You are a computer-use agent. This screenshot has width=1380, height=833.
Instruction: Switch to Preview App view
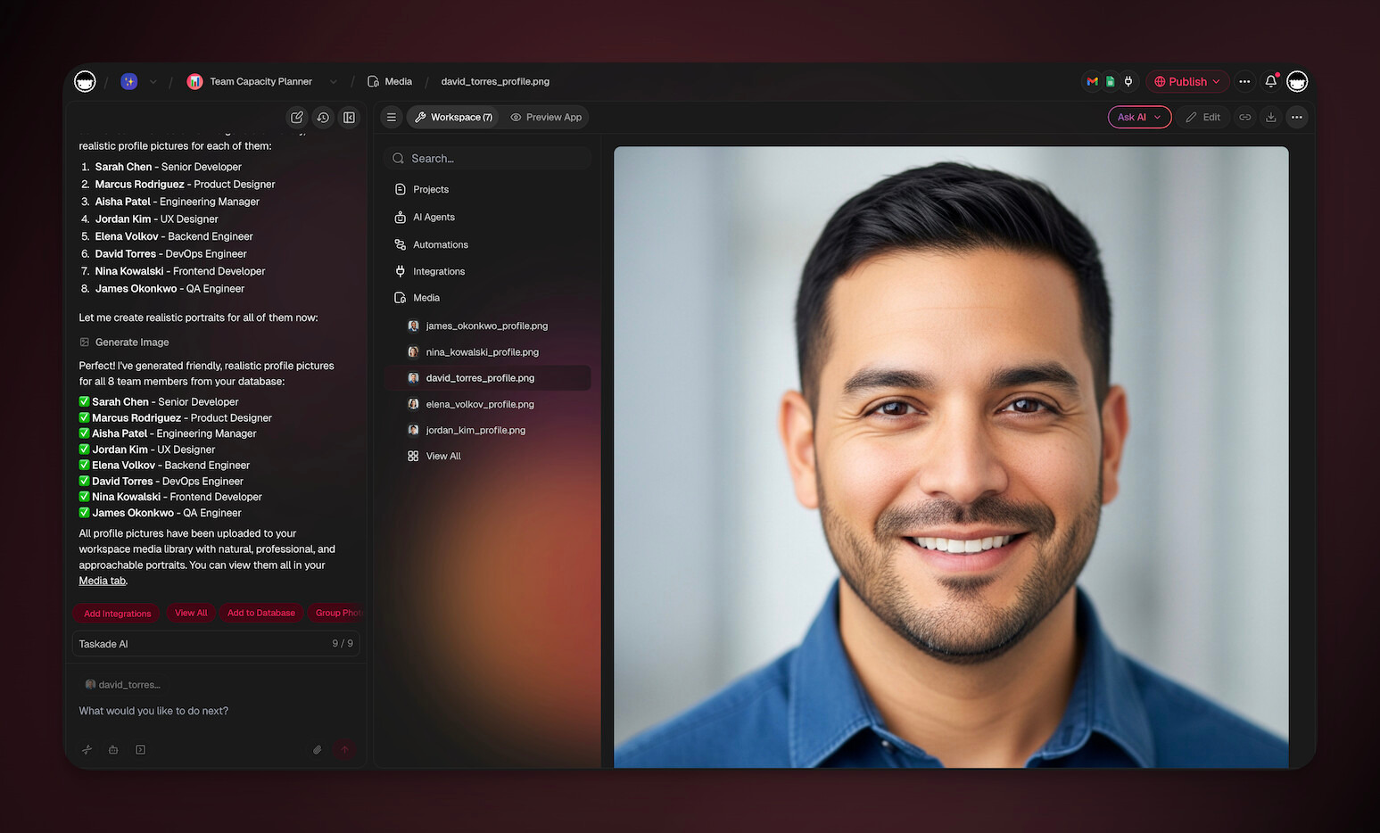click(546, 118)
